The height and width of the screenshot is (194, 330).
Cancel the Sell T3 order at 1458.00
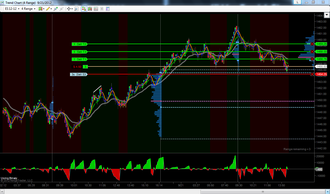coord(312,52)
